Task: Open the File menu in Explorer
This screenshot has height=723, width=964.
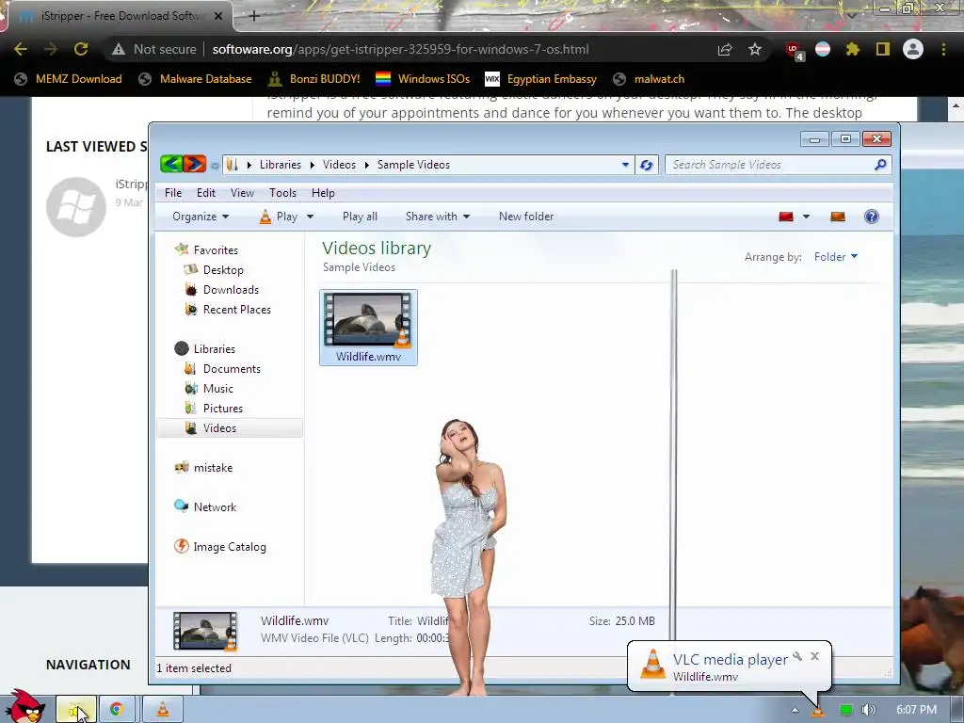Action: click(x=173, y=192)
